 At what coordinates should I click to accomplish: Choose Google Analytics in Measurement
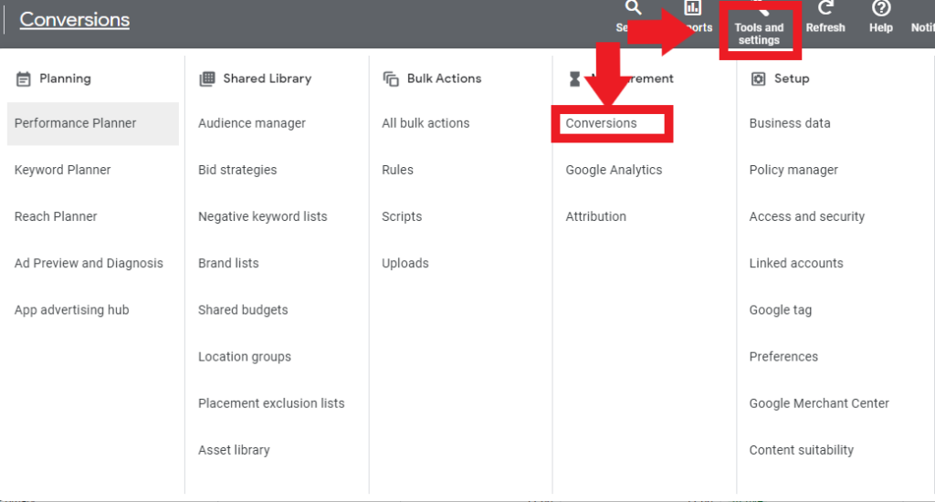coord(614,170)
